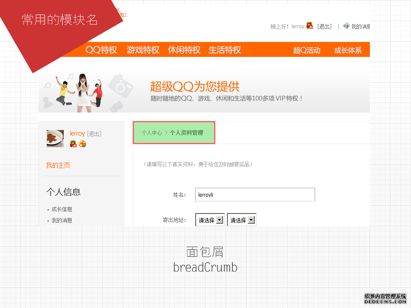Click the banner photo of jumping people
The image size is (411, 308).
pos(79,93)
